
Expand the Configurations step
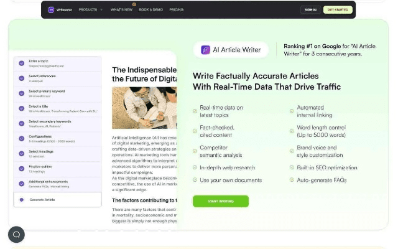[x=57, y=138]
